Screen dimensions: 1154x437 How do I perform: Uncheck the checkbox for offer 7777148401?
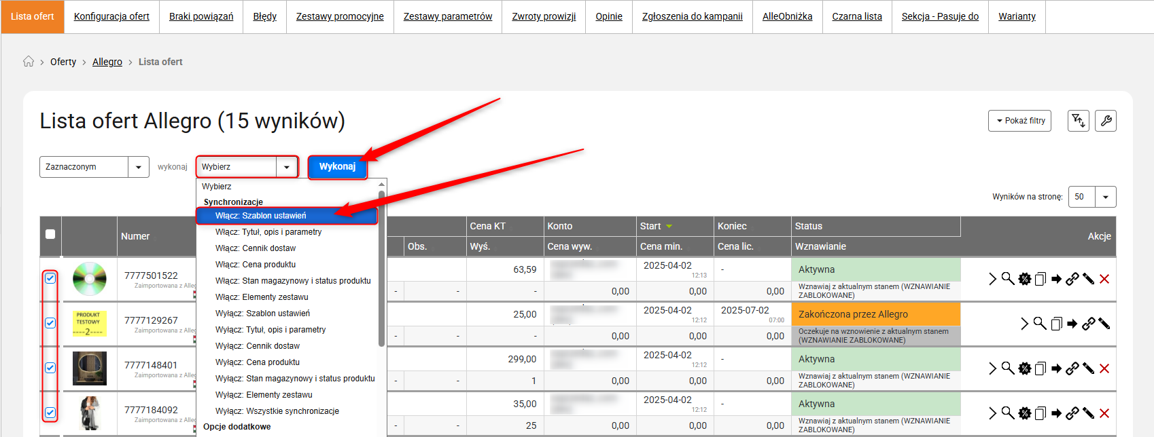tap(50, 368)
